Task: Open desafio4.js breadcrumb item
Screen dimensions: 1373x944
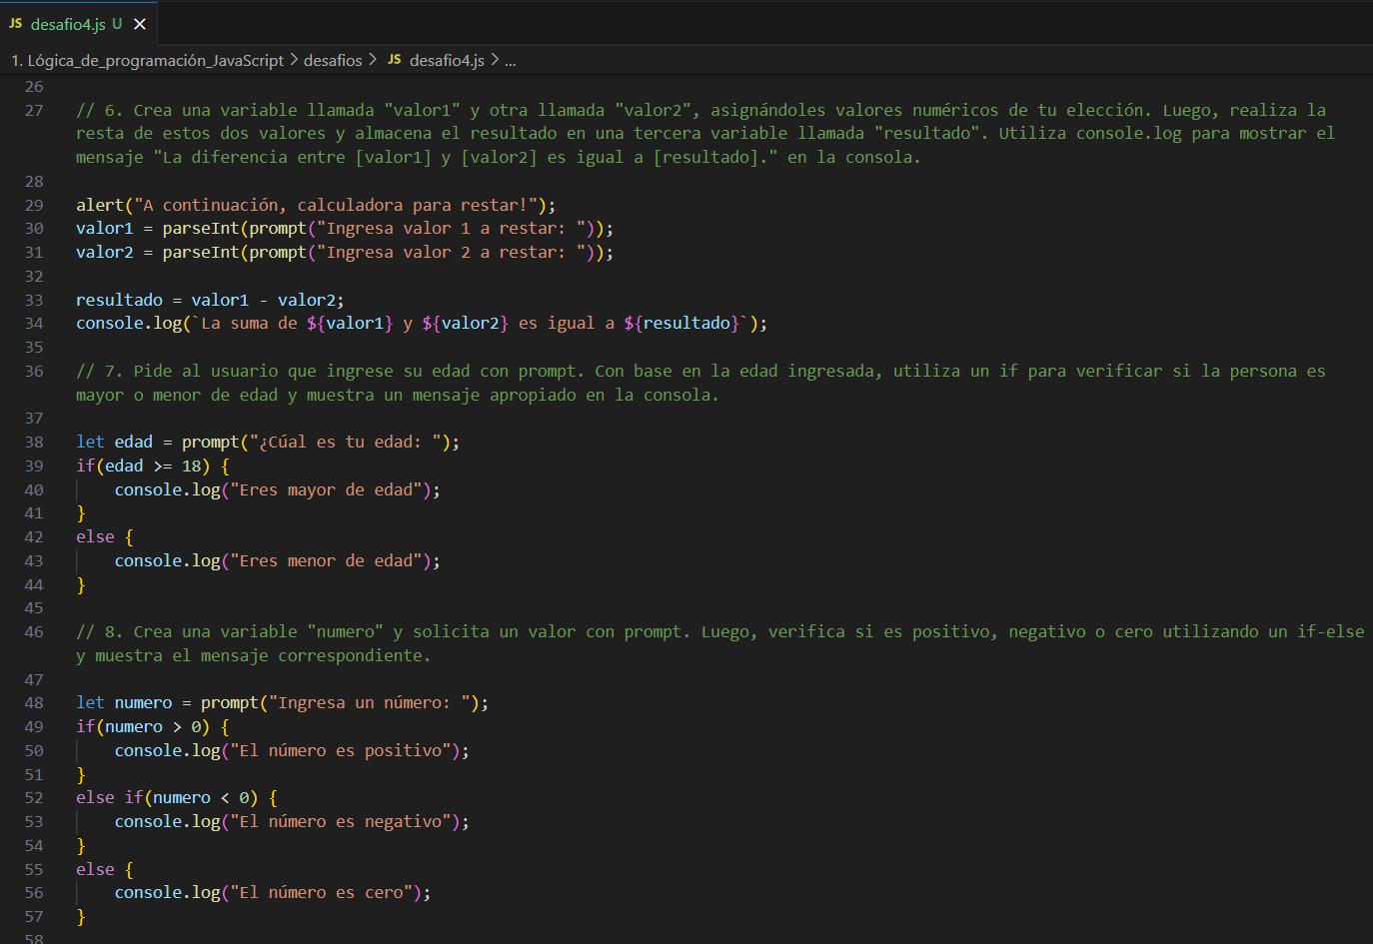Action: 447,60
